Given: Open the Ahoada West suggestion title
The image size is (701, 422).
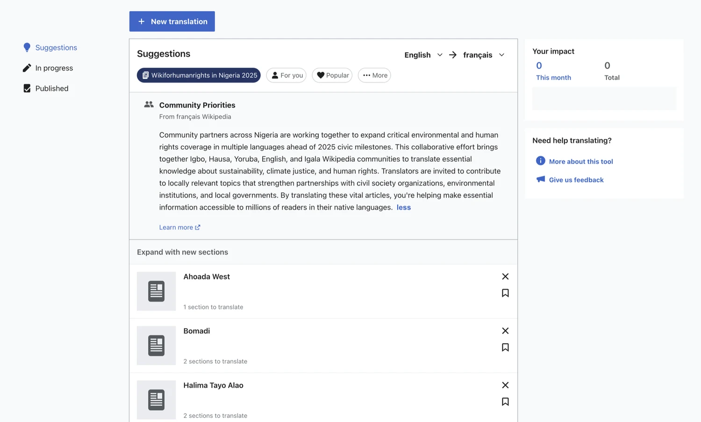Looking at the screenshot, I should (x=207, y=276).
